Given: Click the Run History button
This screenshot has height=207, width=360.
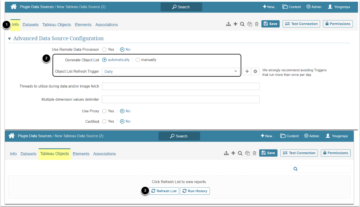Looking at the screenshot, I should [x=195, y=191].
